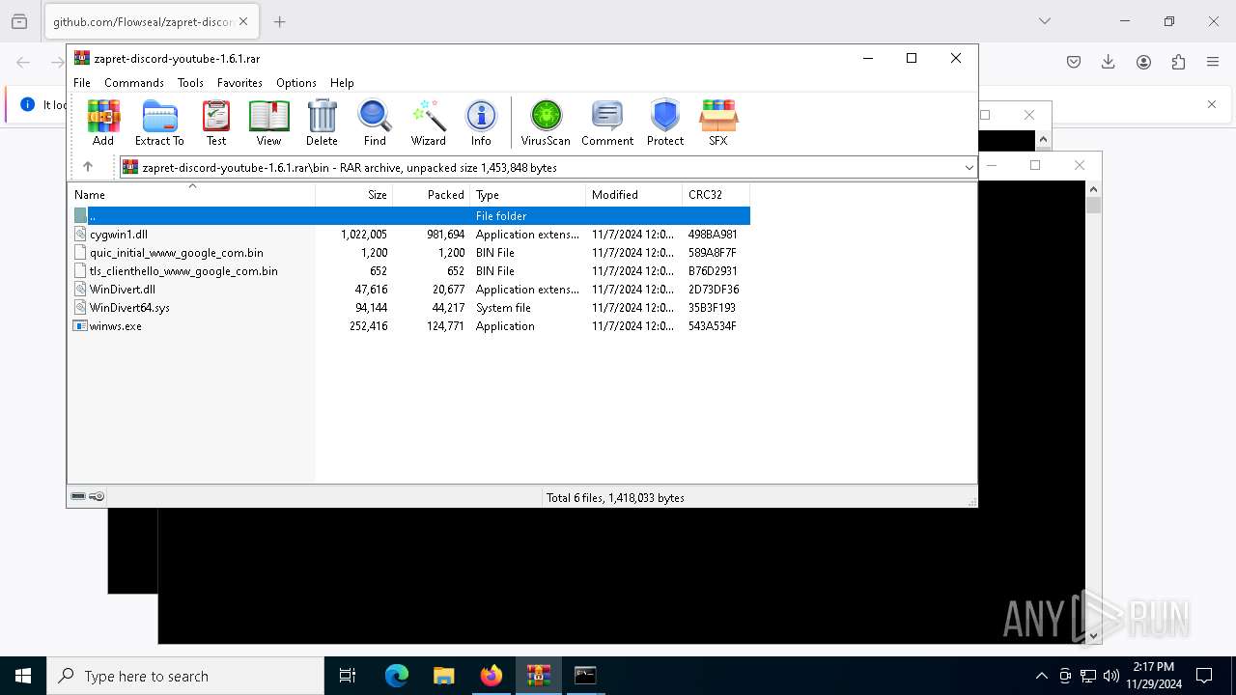Click the archive path address field
Screen dimensions: 1236x695
pyautogui.click(x=548, y=168)
